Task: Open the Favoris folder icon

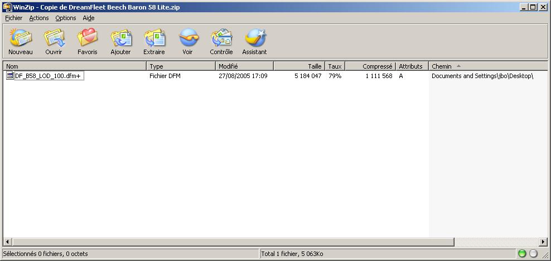Action: point(87,37)
